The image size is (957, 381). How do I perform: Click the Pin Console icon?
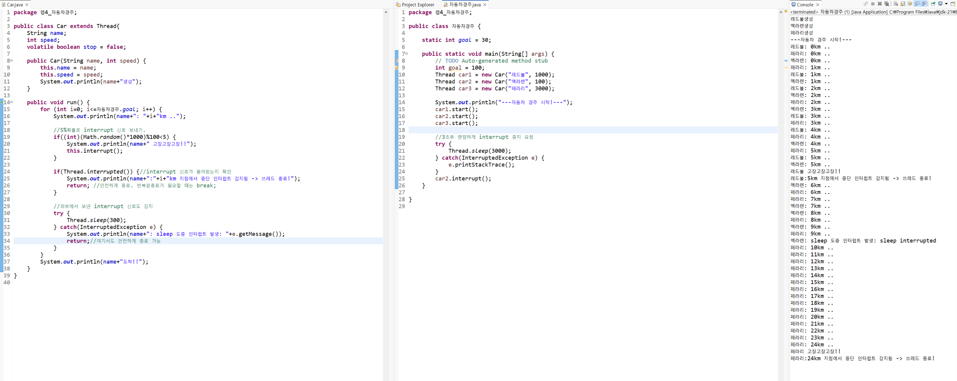(x=933, y=4)
